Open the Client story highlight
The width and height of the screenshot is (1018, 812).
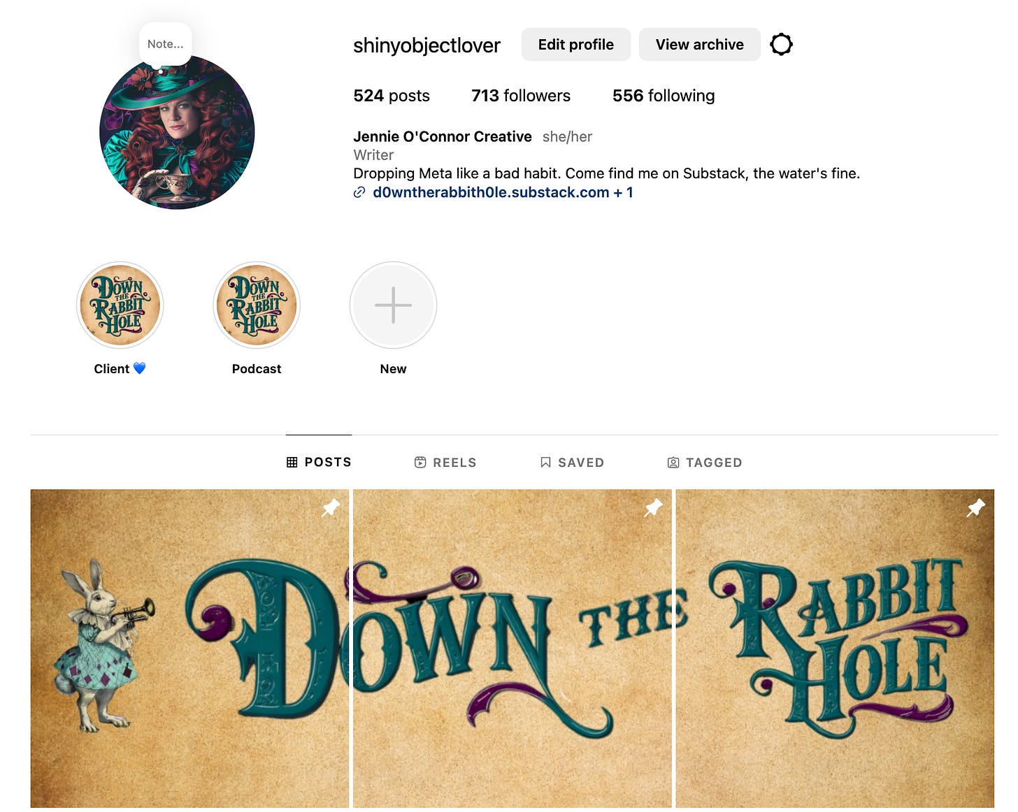(120, 305)
